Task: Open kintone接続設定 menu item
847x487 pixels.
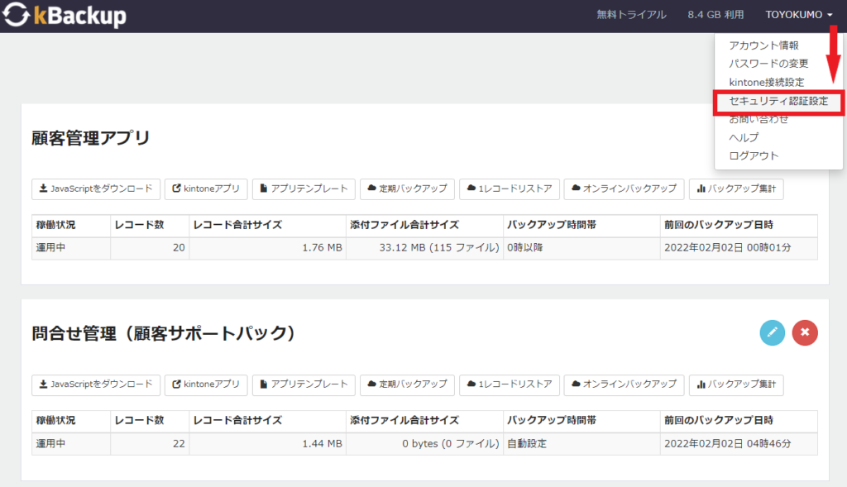Action: pyautogui.click(x=767, y=82)
